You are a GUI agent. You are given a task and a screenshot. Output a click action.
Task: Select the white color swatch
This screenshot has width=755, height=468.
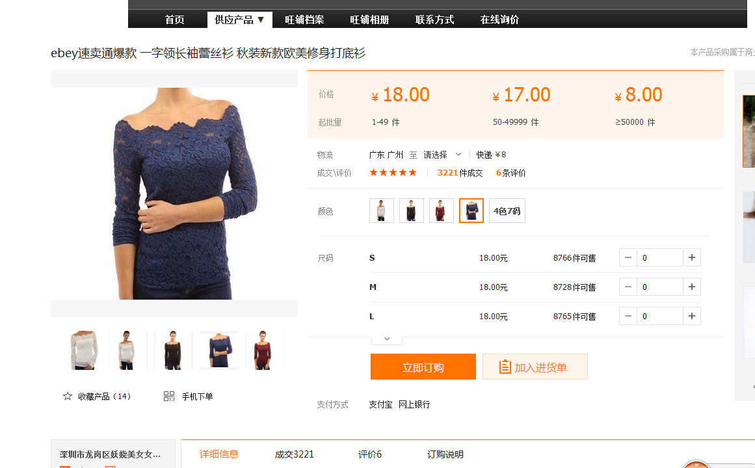click(x=382, y=211)
